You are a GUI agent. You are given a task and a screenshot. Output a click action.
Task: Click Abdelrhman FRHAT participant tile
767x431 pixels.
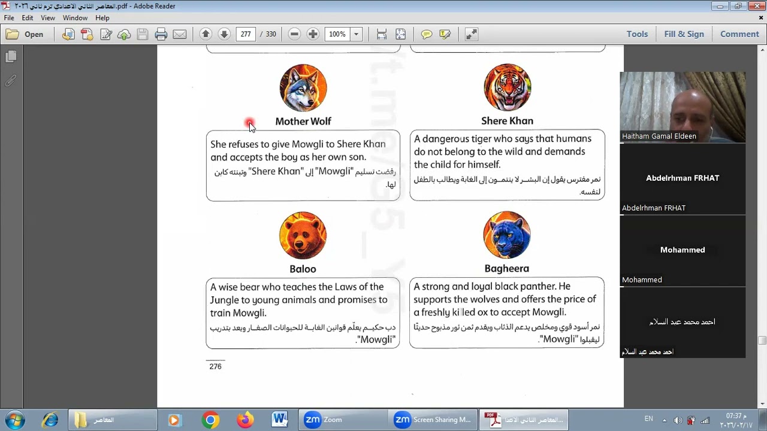[683, 179]
